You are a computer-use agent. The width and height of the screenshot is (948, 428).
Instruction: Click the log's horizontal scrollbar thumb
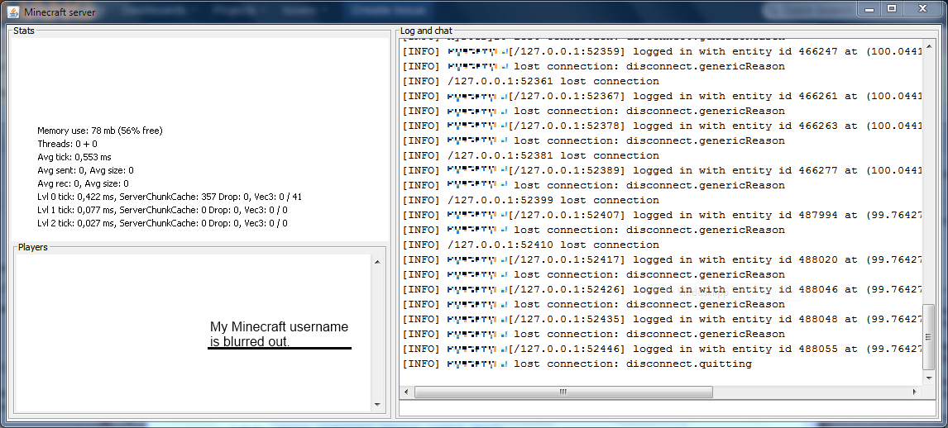click(563, 392)
